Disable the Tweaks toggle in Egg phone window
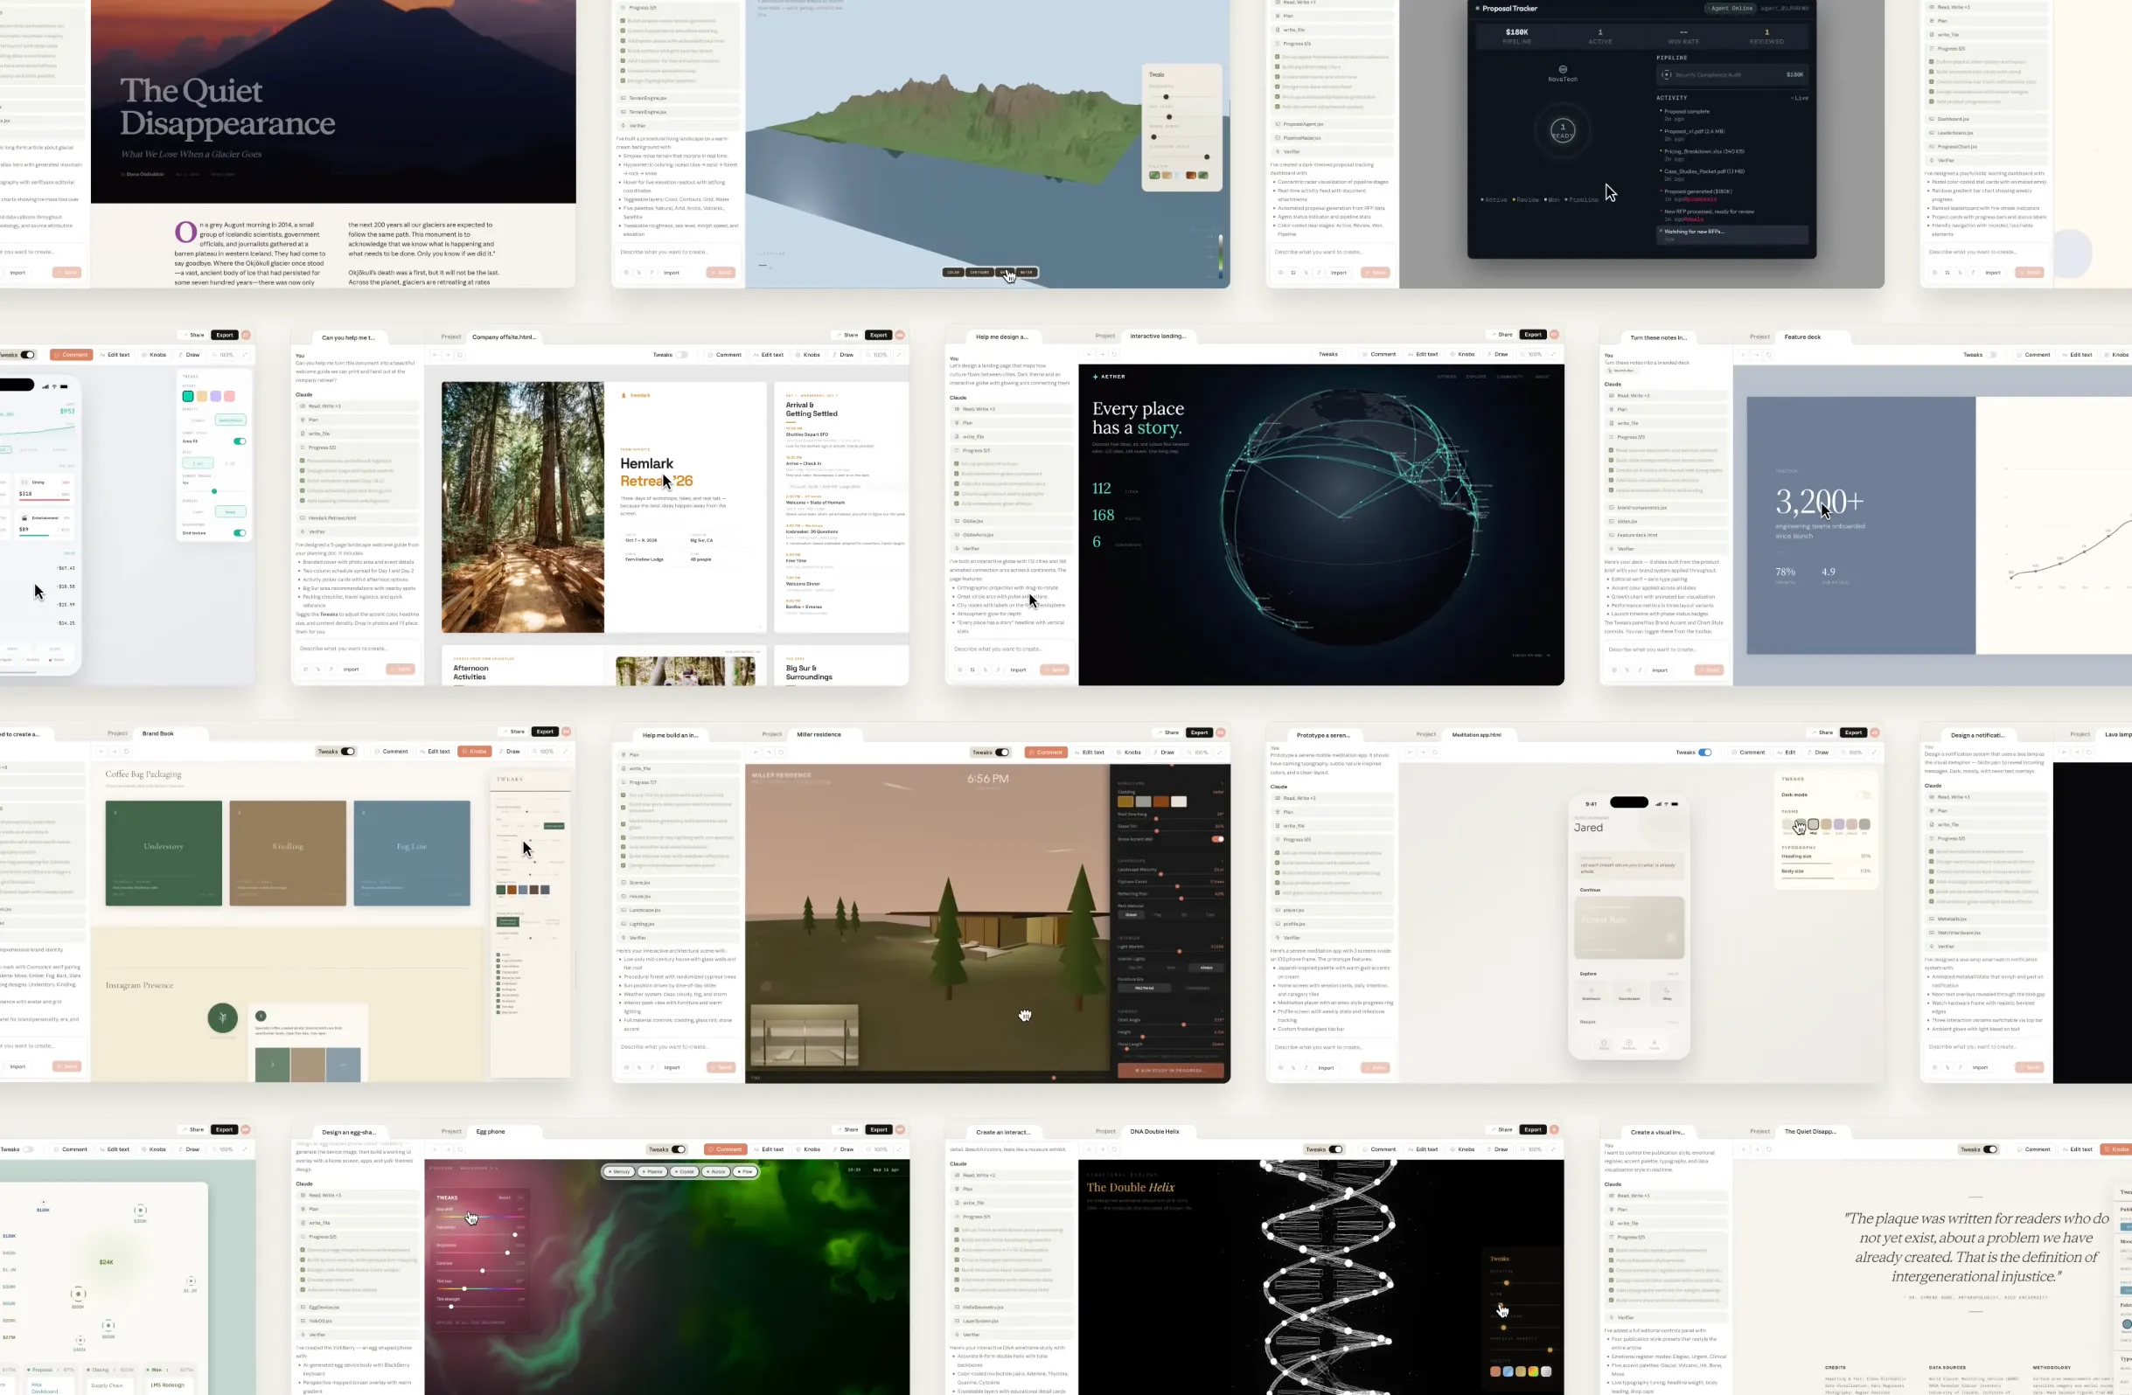2132x1395 pixels. coord(679,1149)
